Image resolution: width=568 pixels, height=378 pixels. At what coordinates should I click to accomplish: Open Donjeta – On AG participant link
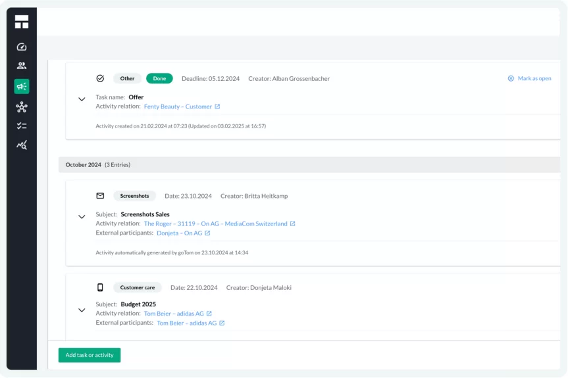tap(179, 233)
